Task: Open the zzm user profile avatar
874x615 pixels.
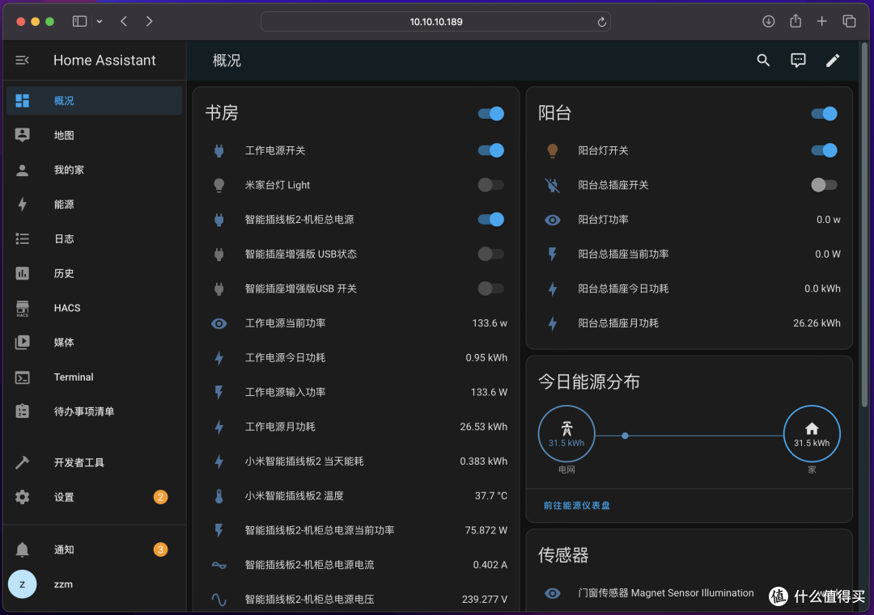Action: pos(23,584)
